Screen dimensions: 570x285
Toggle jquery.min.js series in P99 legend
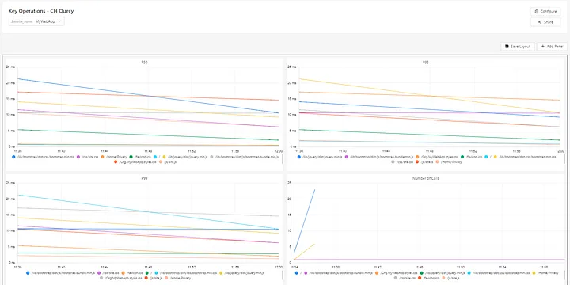coord(241,272)
